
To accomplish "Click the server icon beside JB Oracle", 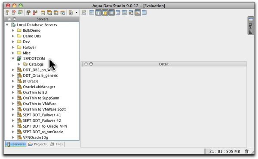I will 19,81.
